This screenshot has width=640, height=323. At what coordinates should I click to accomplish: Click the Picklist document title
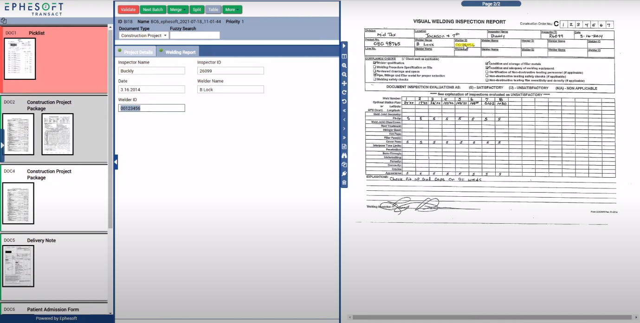pos(37,33)
